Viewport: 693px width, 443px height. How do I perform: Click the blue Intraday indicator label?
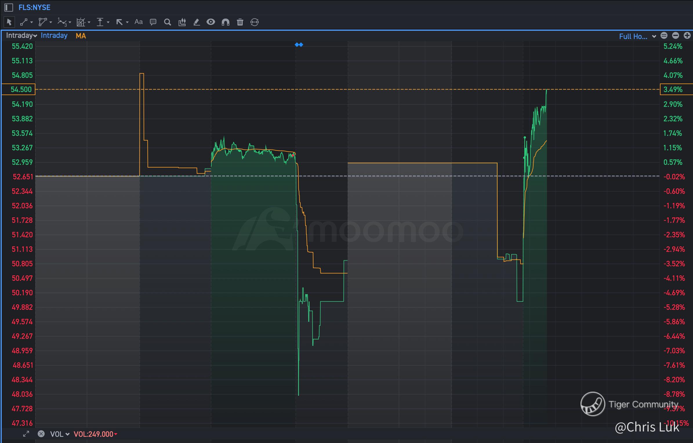tap(54, 36)
